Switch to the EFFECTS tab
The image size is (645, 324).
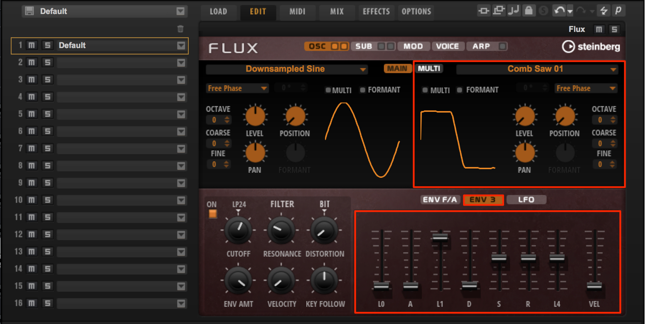[376, 12]
